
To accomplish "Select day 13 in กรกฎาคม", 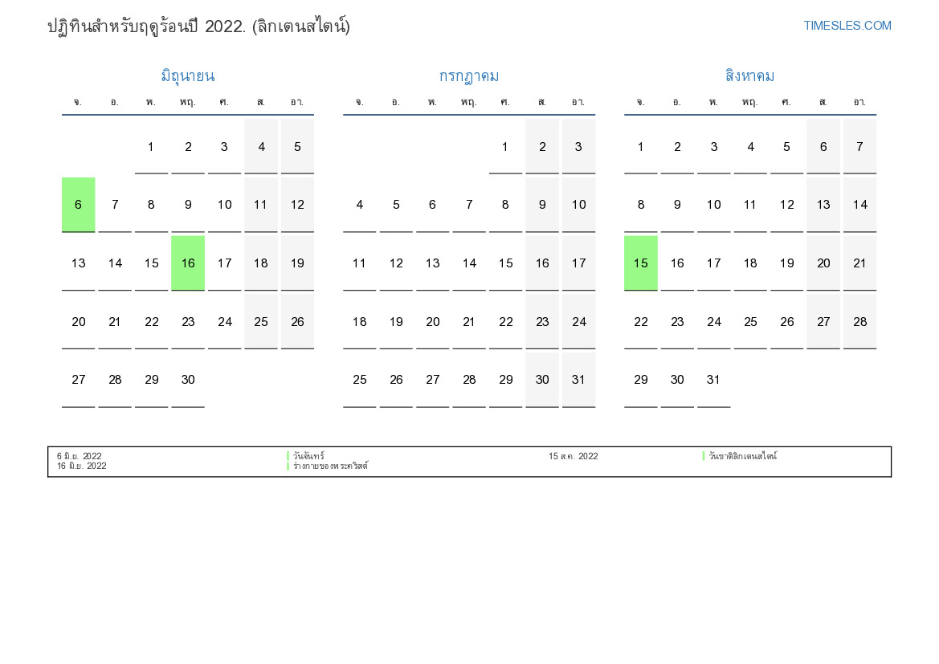I will [432, 263].
